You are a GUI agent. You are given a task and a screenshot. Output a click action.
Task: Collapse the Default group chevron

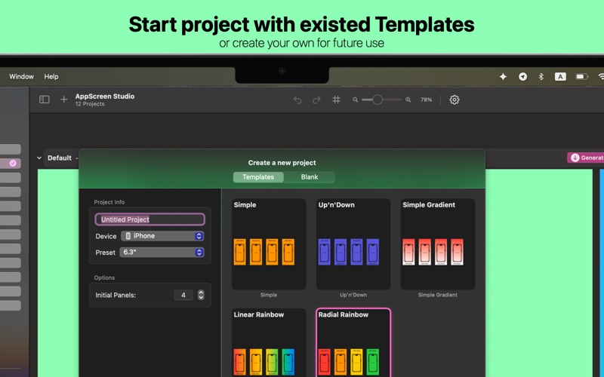(x=39, y=158)
